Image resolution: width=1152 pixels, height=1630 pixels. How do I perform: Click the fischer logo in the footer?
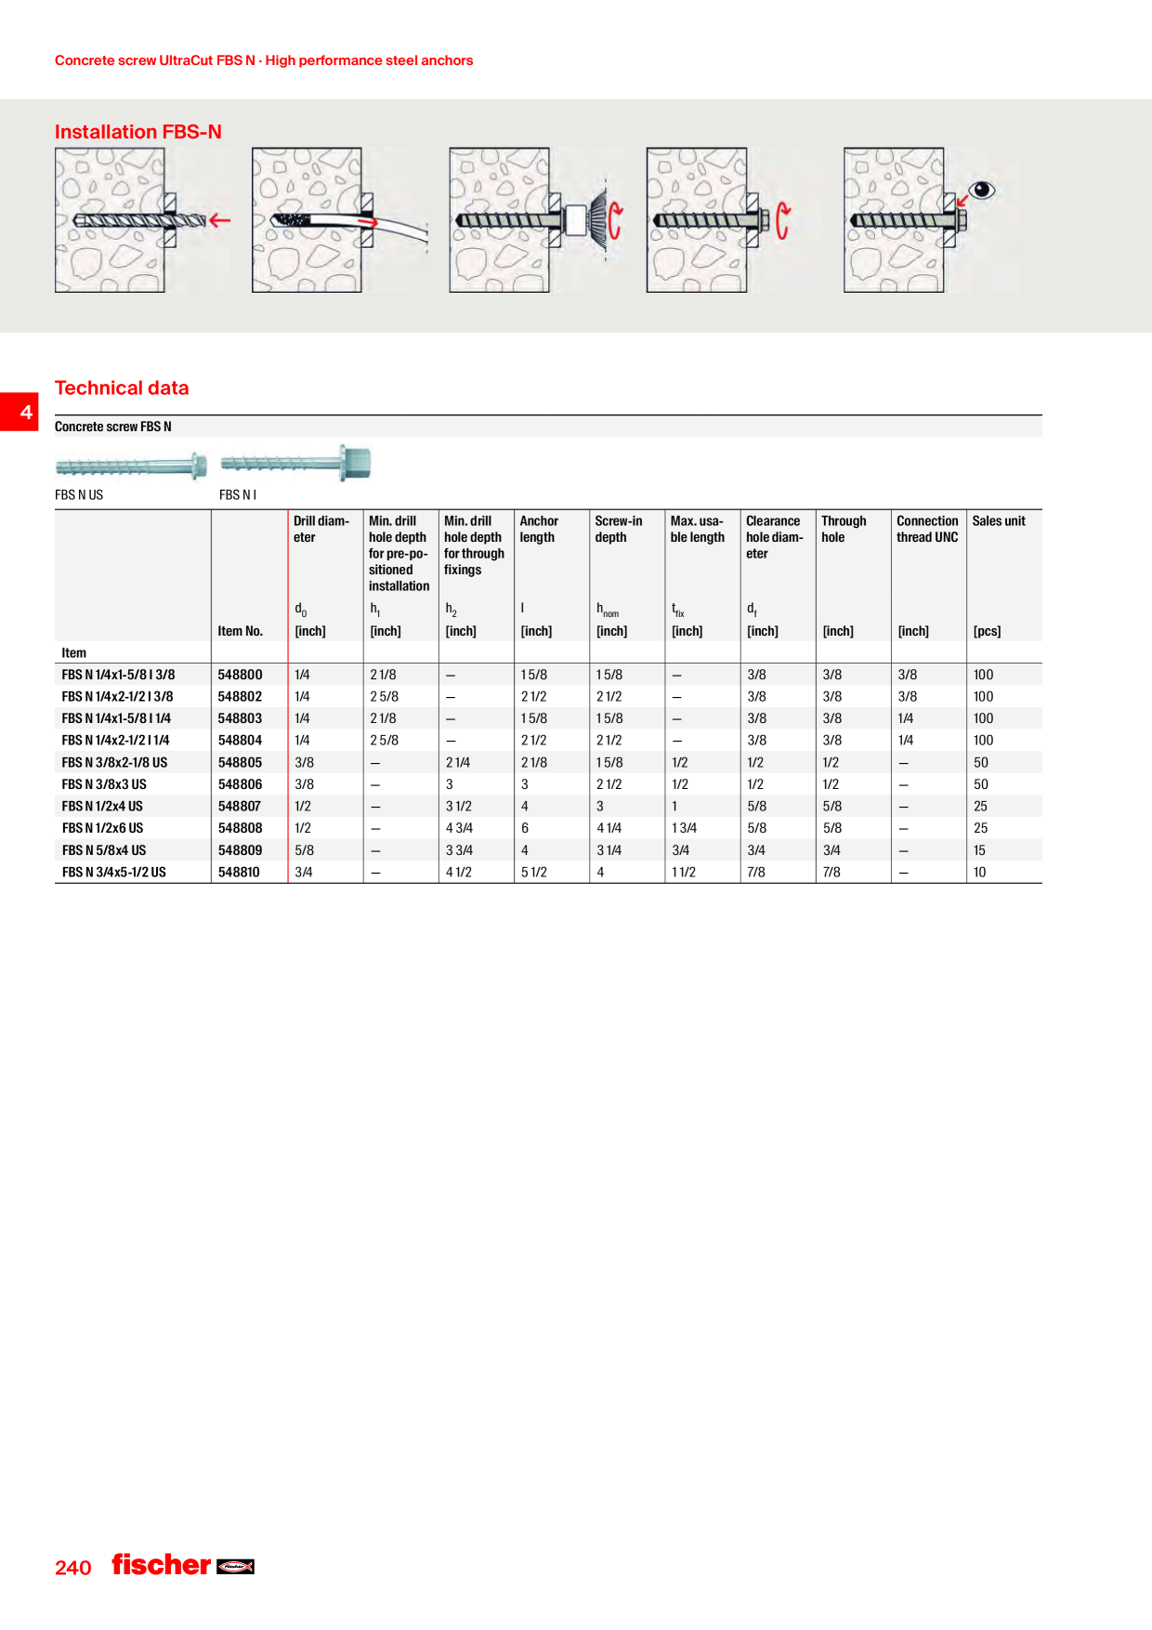tap(183, 1565)
